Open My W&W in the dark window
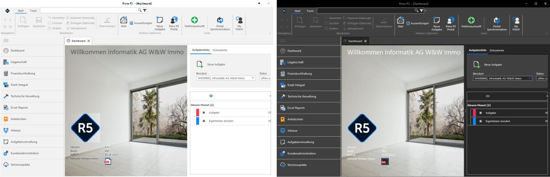The height and width of the screenshot is (177, 550). point(515,24)
